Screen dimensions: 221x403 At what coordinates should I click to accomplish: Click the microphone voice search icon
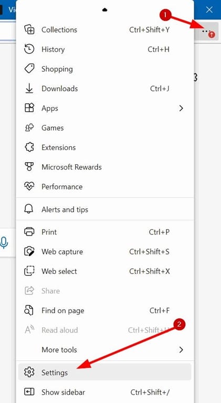[x=4, y=242]
